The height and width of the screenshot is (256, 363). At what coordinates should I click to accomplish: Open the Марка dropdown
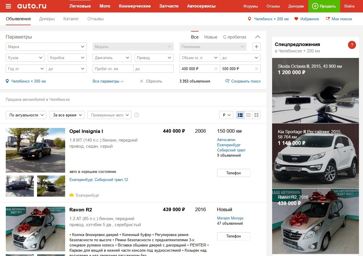(x=46, y=47)
